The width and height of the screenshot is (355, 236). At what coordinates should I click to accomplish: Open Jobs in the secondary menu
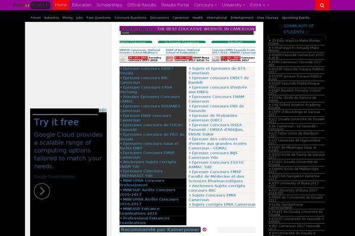tap(79, 18)
